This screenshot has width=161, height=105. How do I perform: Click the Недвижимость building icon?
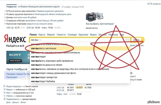tap(4, 99)
